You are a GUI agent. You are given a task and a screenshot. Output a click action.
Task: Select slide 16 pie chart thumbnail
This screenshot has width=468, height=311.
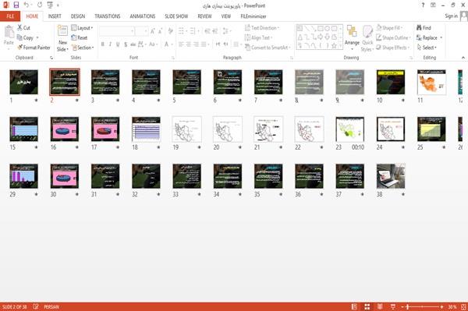pos(65,129)
